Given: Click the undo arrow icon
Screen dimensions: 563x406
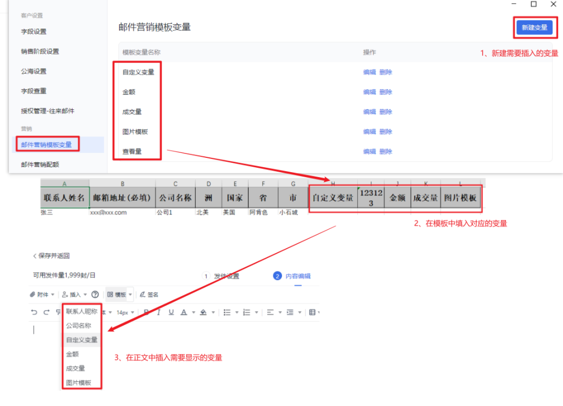Looking at the screenshot, I should [x=34, y=312].
